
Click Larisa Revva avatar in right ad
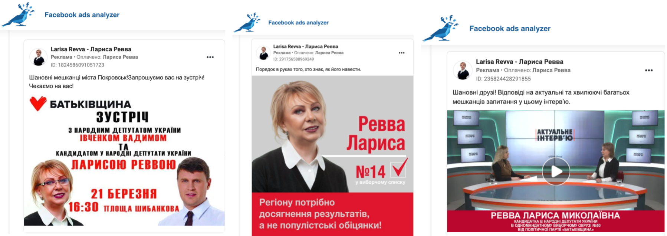point(462,70)
